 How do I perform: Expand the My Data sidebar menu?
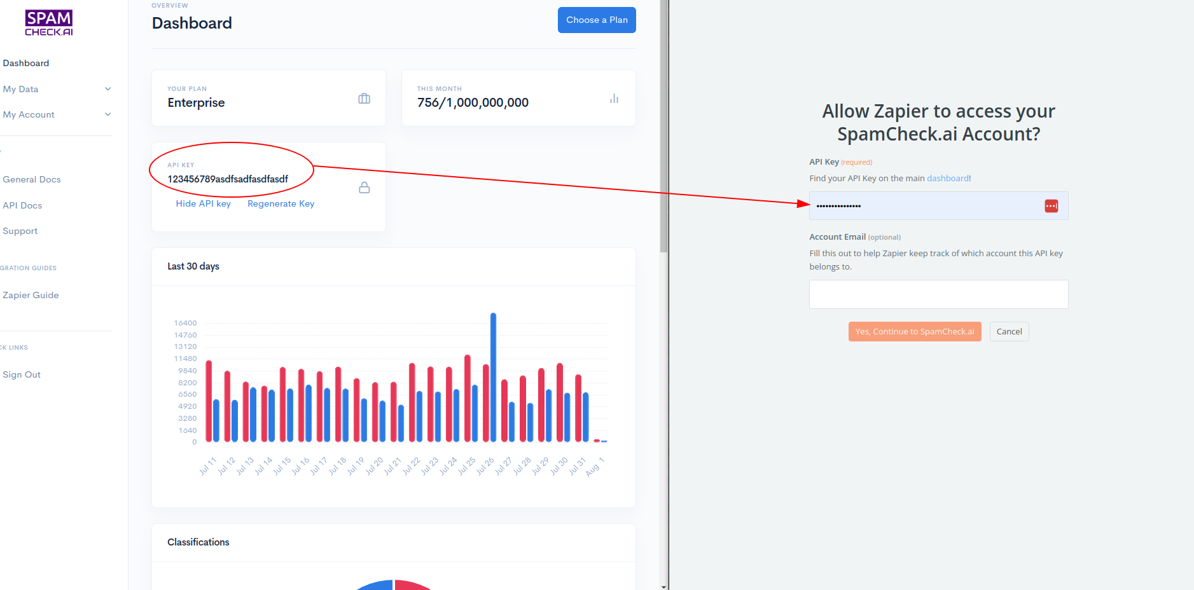pyautogui.click(x=56, y=89)
